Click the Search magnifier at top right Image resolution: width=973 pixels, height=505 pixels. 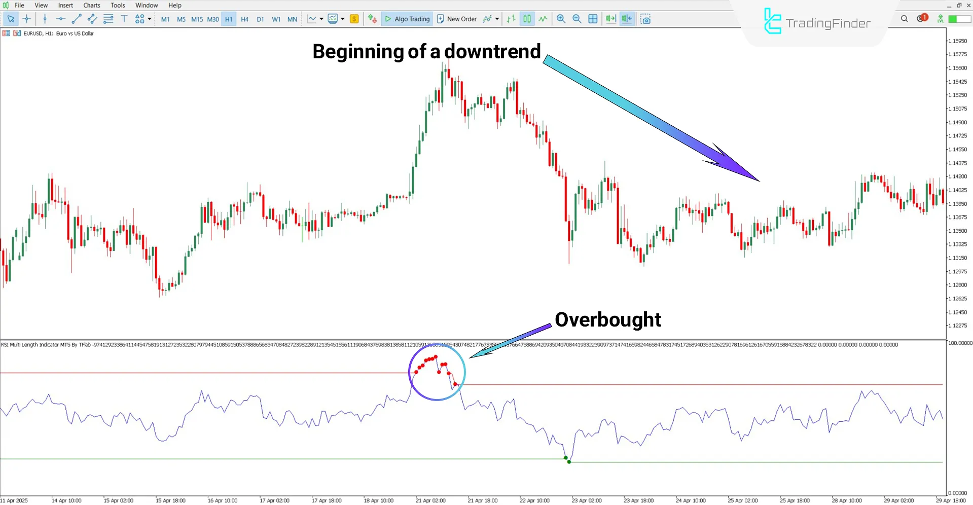click(x=904, y=18)
